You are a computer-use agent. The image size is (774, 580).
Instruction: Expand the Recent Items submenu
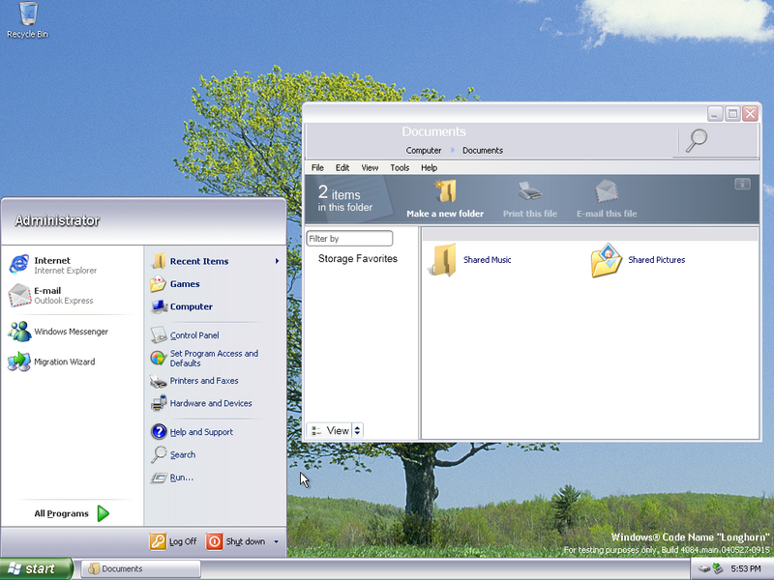(x=214, y=261)
